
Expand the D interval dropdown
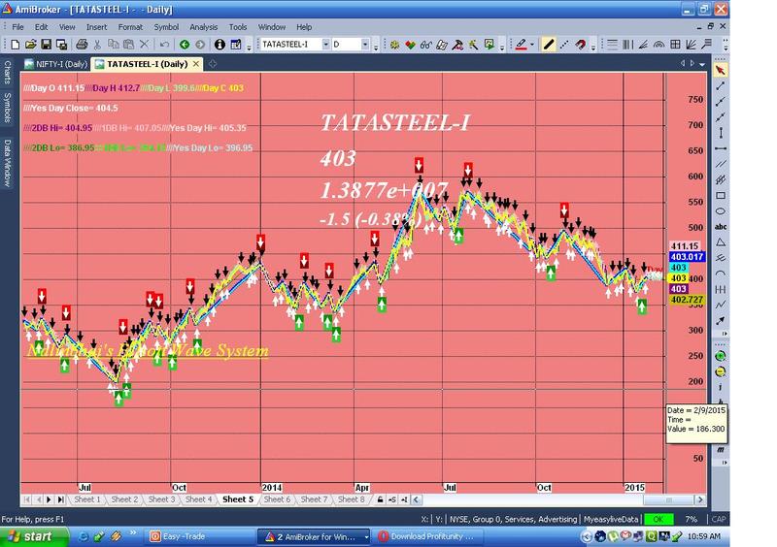click(365, 45)
